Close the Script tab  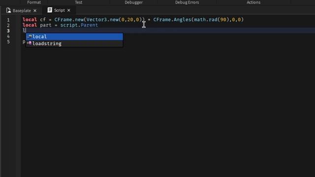(69, 10)
